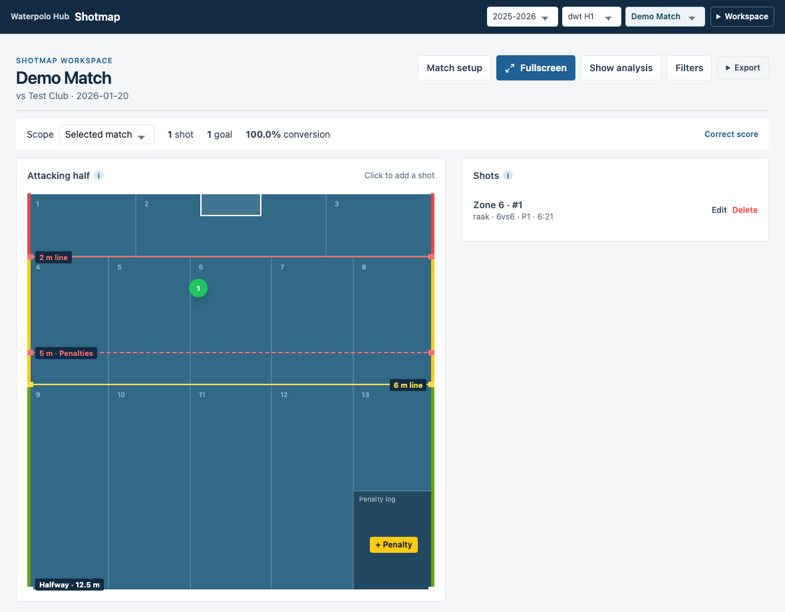The width and height of the screenshot is (785, 612).
Task: Click the 100.0% conversion stat
Action: 288,134
